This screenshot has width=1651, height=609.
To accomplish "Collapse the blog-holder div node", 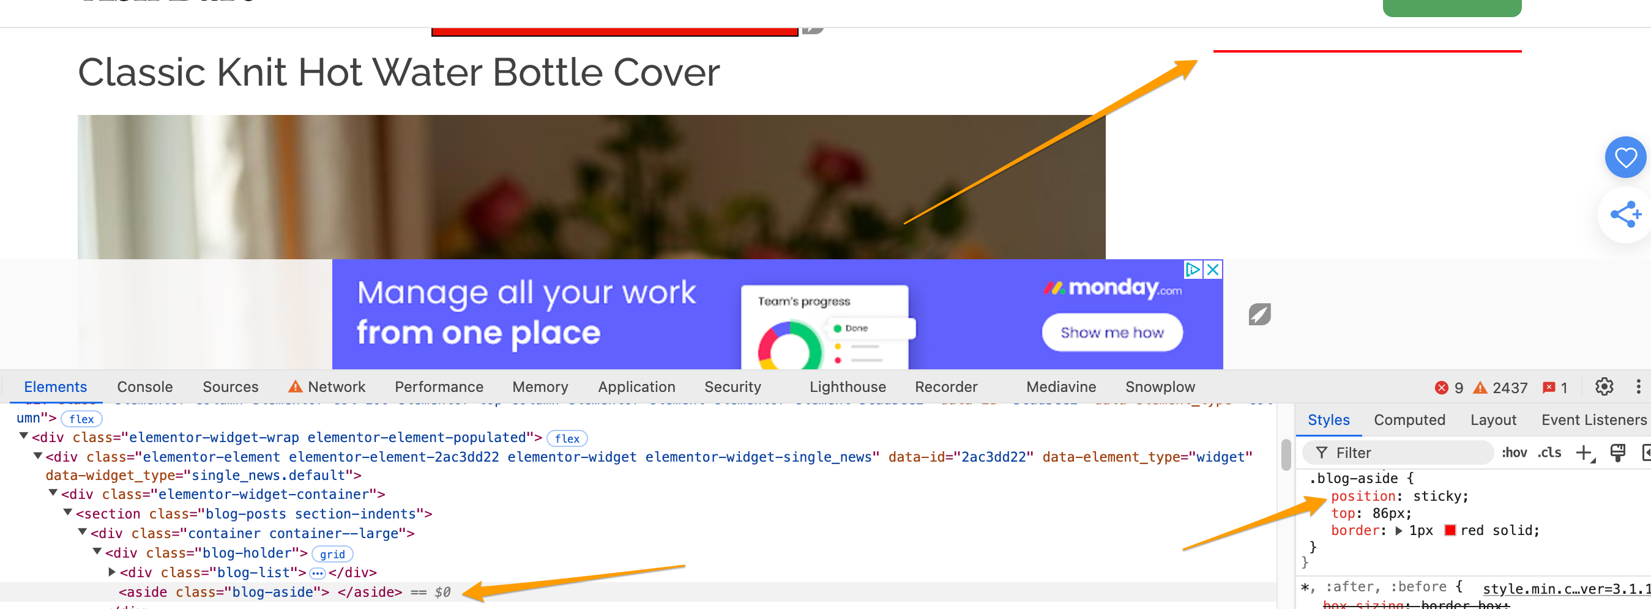I will point(97,552).
